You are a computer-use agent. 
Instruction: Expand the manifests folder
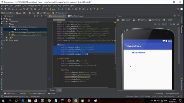point(7,21)
